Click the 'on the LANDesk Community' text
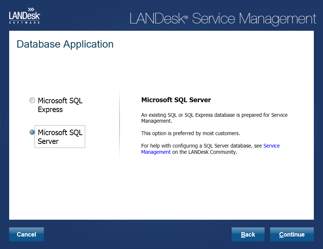The image size is (323, 249). click(x=204, y=152)
